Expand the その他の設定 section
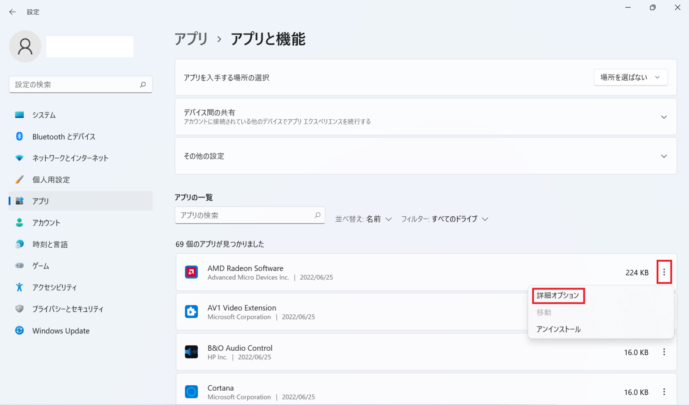Screen dimensions: 689x405 point(663,156)
